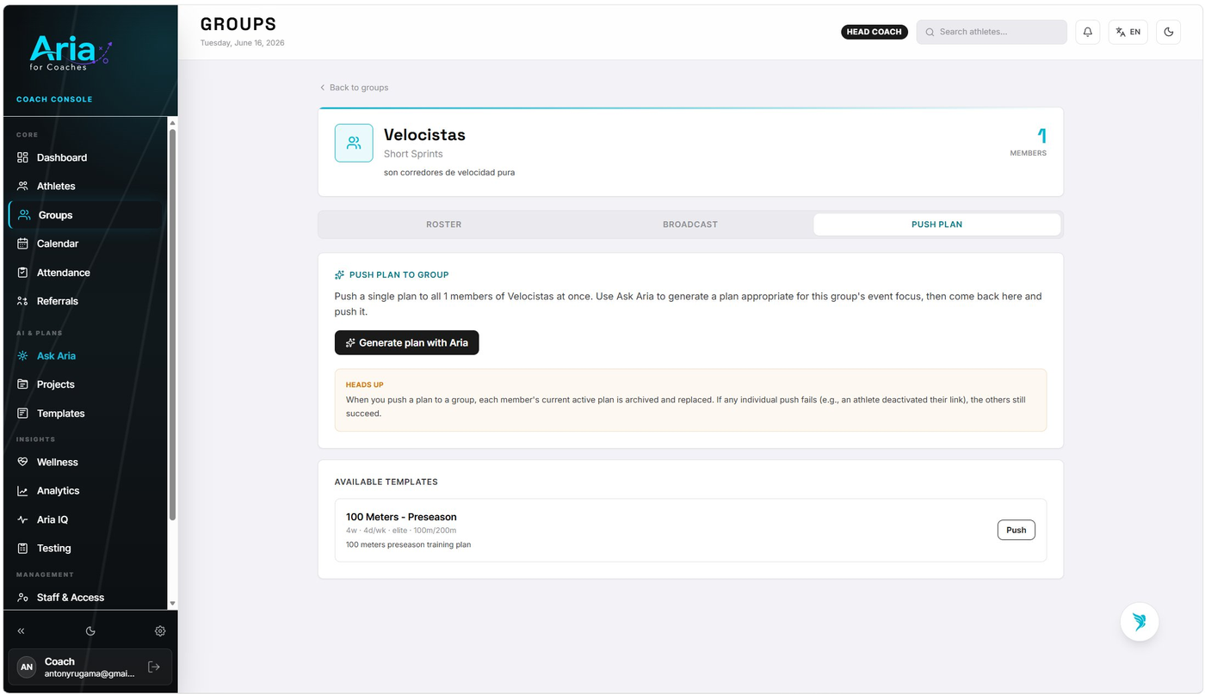
Task: Open Referrals icon in sidebar
Action: (x=23, y=301)
